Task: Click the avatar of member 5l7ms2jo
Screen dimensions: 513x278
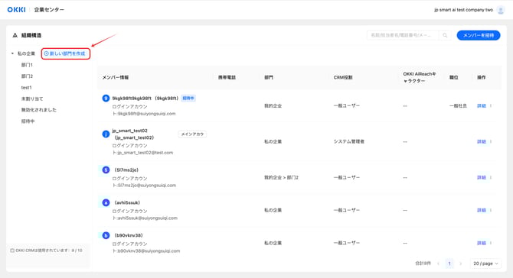Action: pyautogui.click(x=106, y=170)
